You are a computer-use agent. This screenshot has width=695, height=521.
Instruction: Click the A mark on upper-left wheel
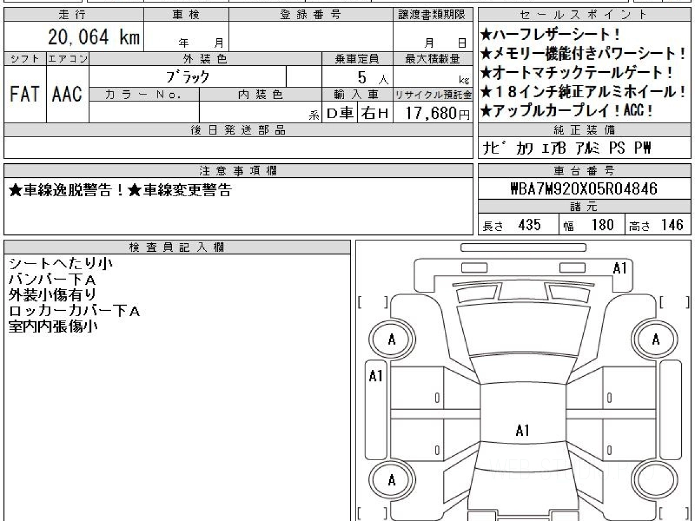tap(392, 340)
